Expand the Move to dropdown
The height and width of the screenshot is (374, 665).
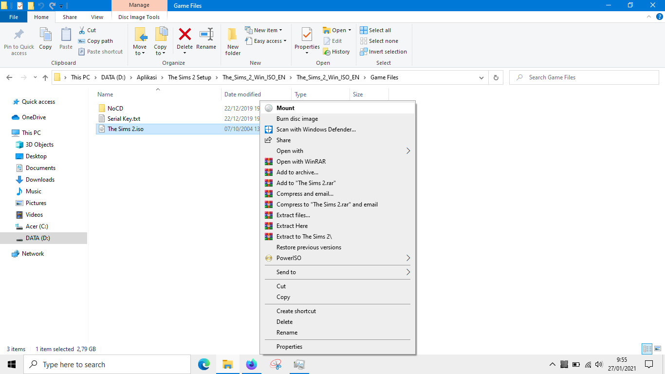coord(140,50)
